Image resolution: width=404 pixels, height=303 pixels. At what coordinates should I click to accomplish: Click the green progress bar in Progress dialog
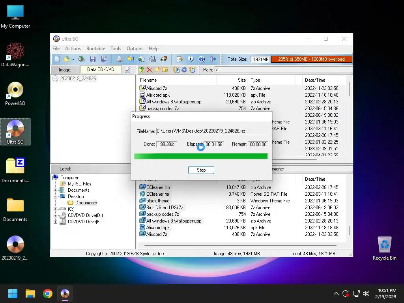(x=201, y=156)
